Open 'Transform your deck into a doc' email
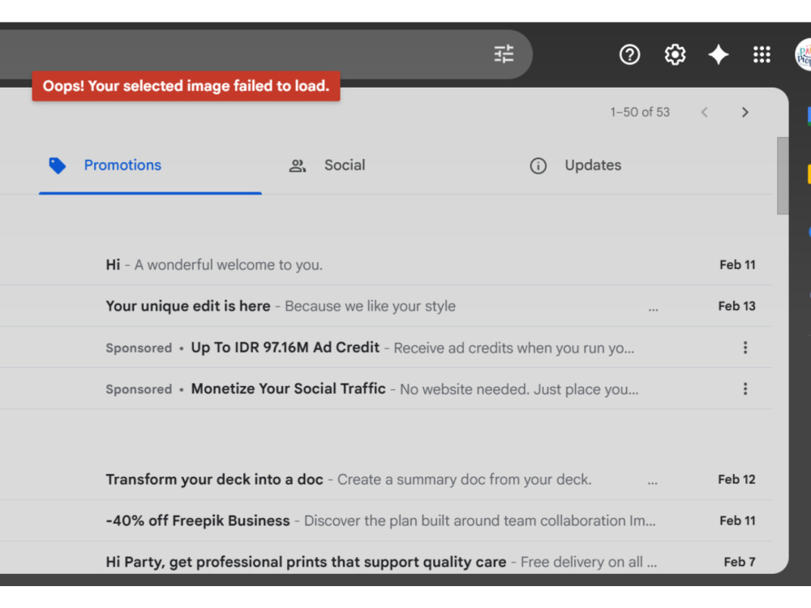811x608 pixels. tap(386, 479)
